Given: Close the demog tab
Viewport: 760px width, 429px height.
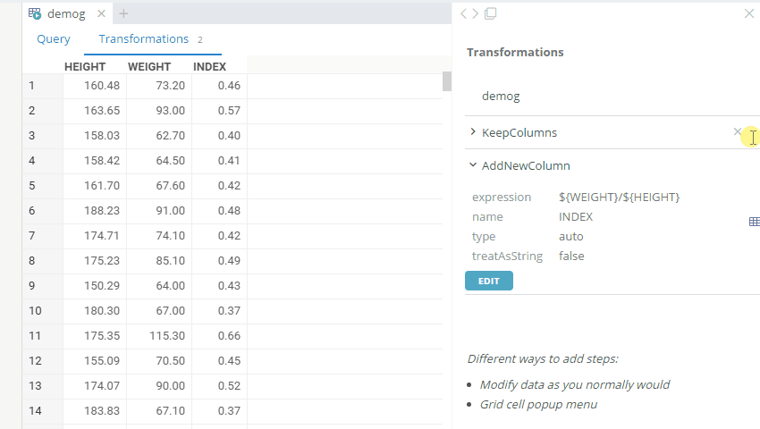Looking at the screenshot, I should click(x=101, y=13).
